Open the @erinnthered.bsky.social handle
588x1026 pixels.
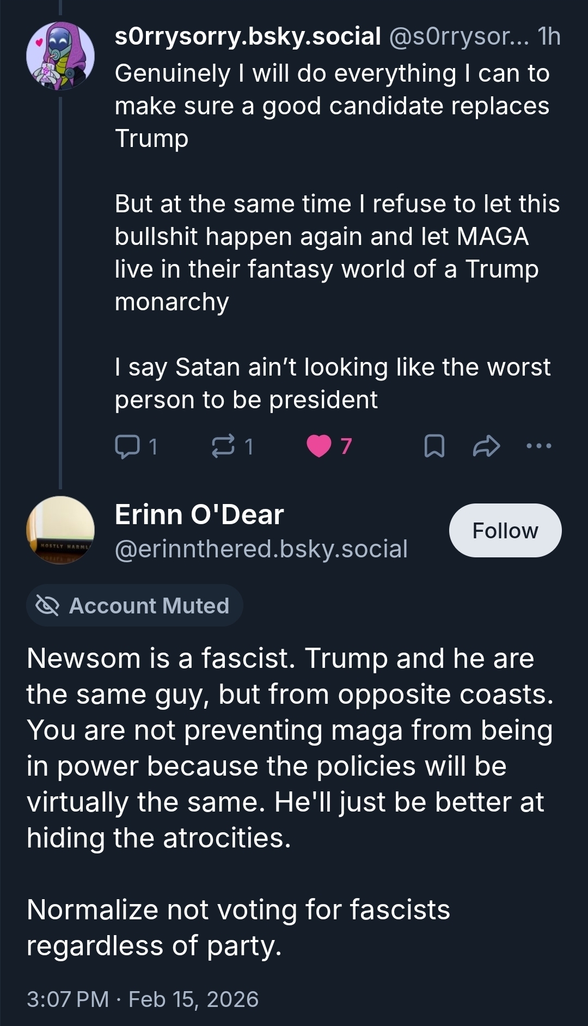coord(261,549)
